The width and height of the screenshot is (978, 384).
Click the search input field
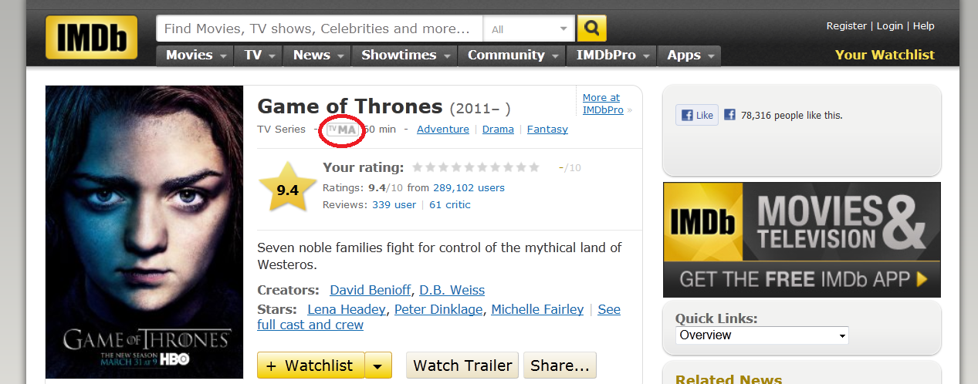(x=319, y=29)
